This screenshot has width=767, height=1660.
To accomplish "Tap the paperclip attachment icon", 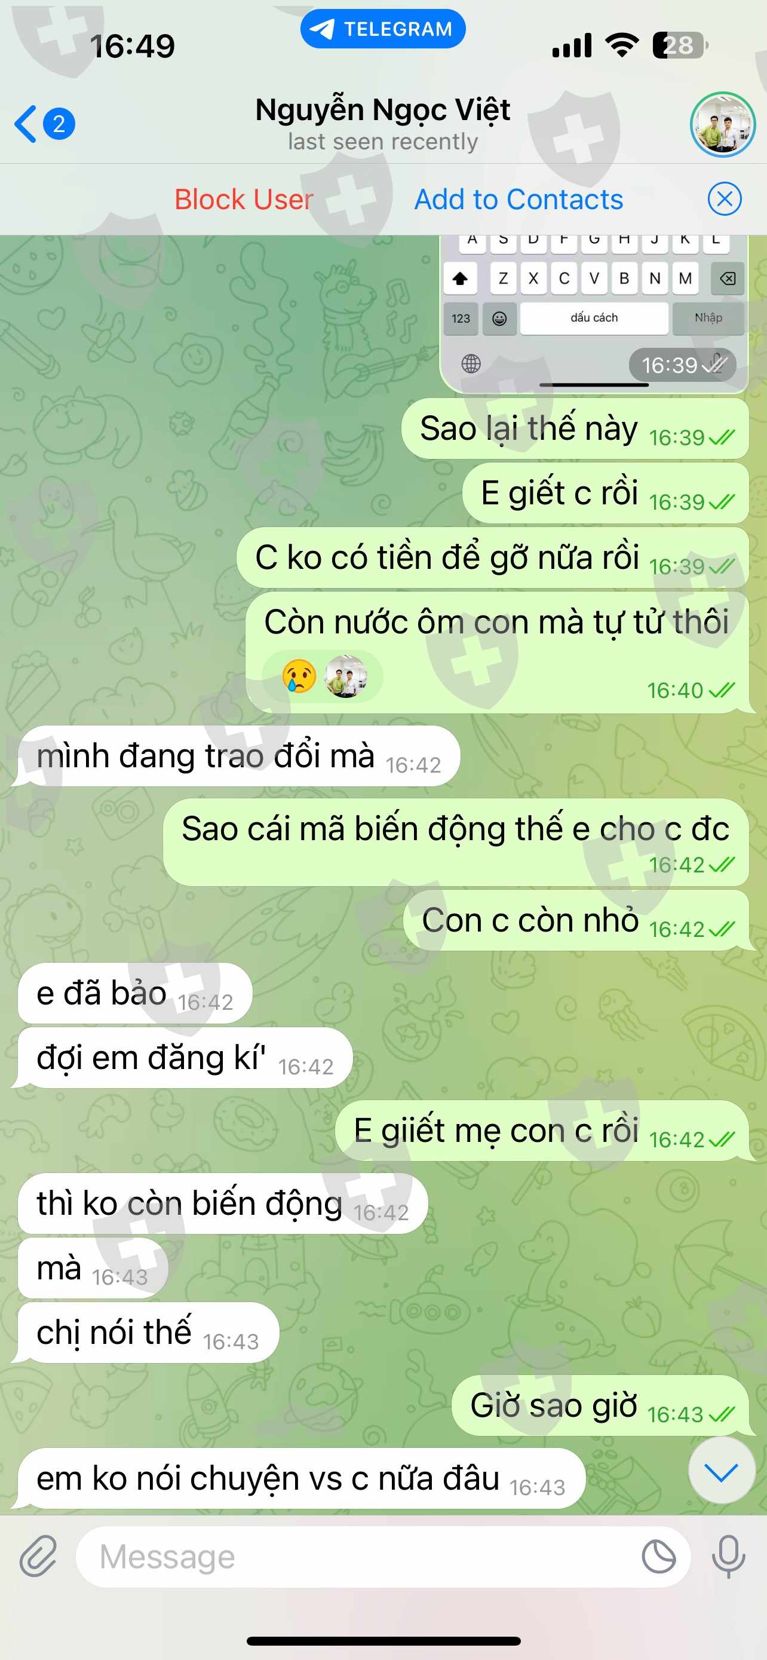I will click(39, 1555).
